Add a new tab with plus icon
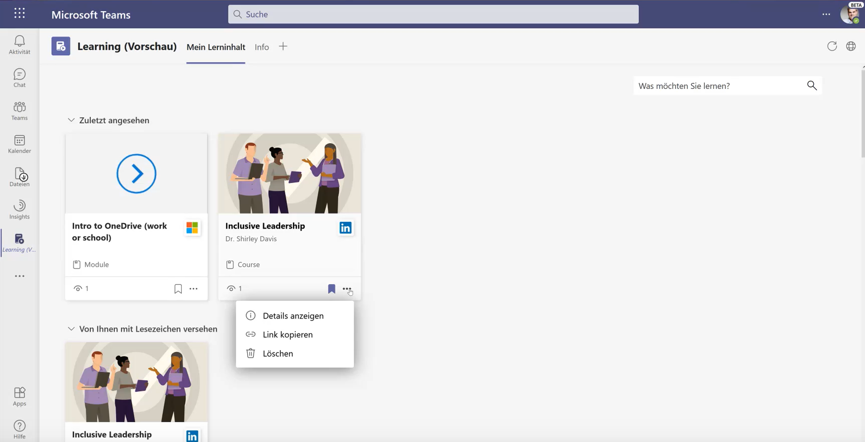Viewport: 865px width, 442px height. point(283,47)
